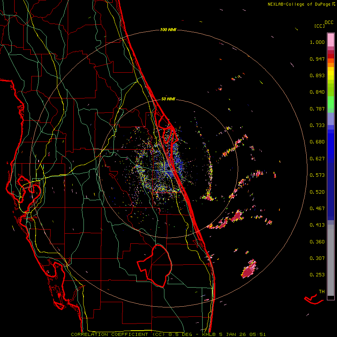The image size is (337, 337).
Task: Select the 0.840 scale value
Action: tap(317, 92)
